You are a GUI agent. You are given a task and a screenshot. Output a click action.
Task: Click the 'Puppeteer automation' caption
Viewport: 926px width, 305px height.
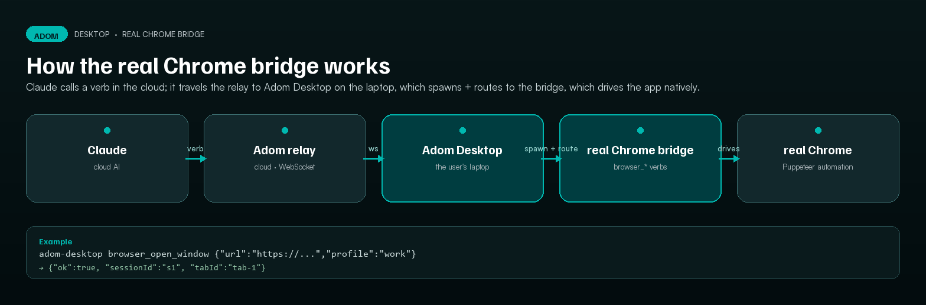(x=818, y=167)
